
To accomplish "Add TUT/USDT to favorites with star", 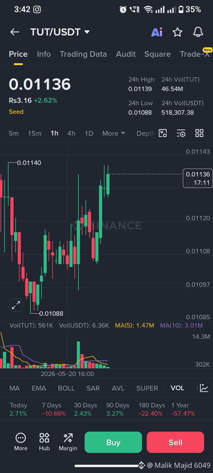I will pos(177,32).
